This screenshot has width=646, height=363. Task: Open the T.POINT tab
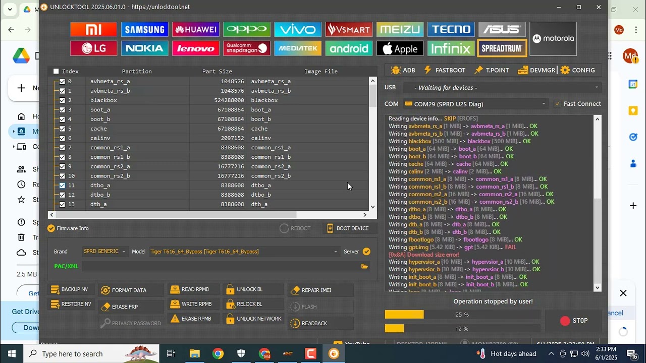point(492,70)
